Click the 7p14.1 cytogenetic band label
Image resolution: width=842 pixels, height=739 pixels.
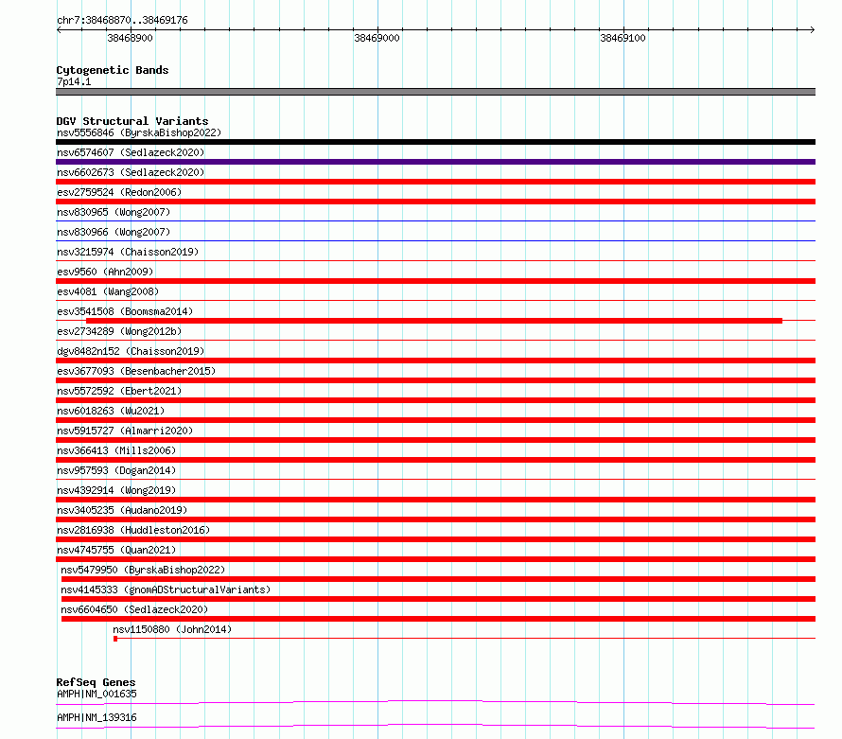coord(74,81)
